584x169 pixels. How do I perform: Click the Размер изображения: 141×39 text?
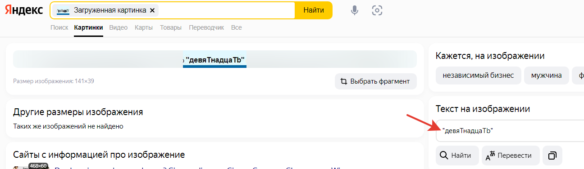53,81
